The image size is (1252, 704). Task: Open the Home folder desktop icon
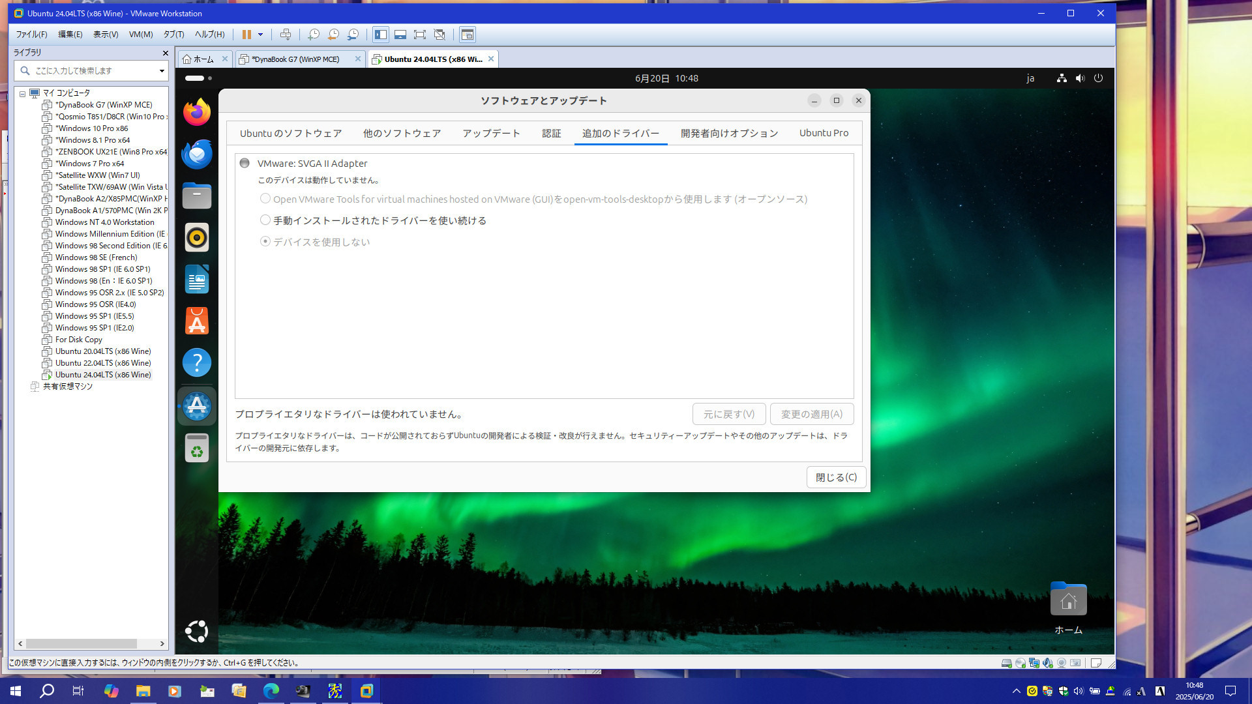1068,608
